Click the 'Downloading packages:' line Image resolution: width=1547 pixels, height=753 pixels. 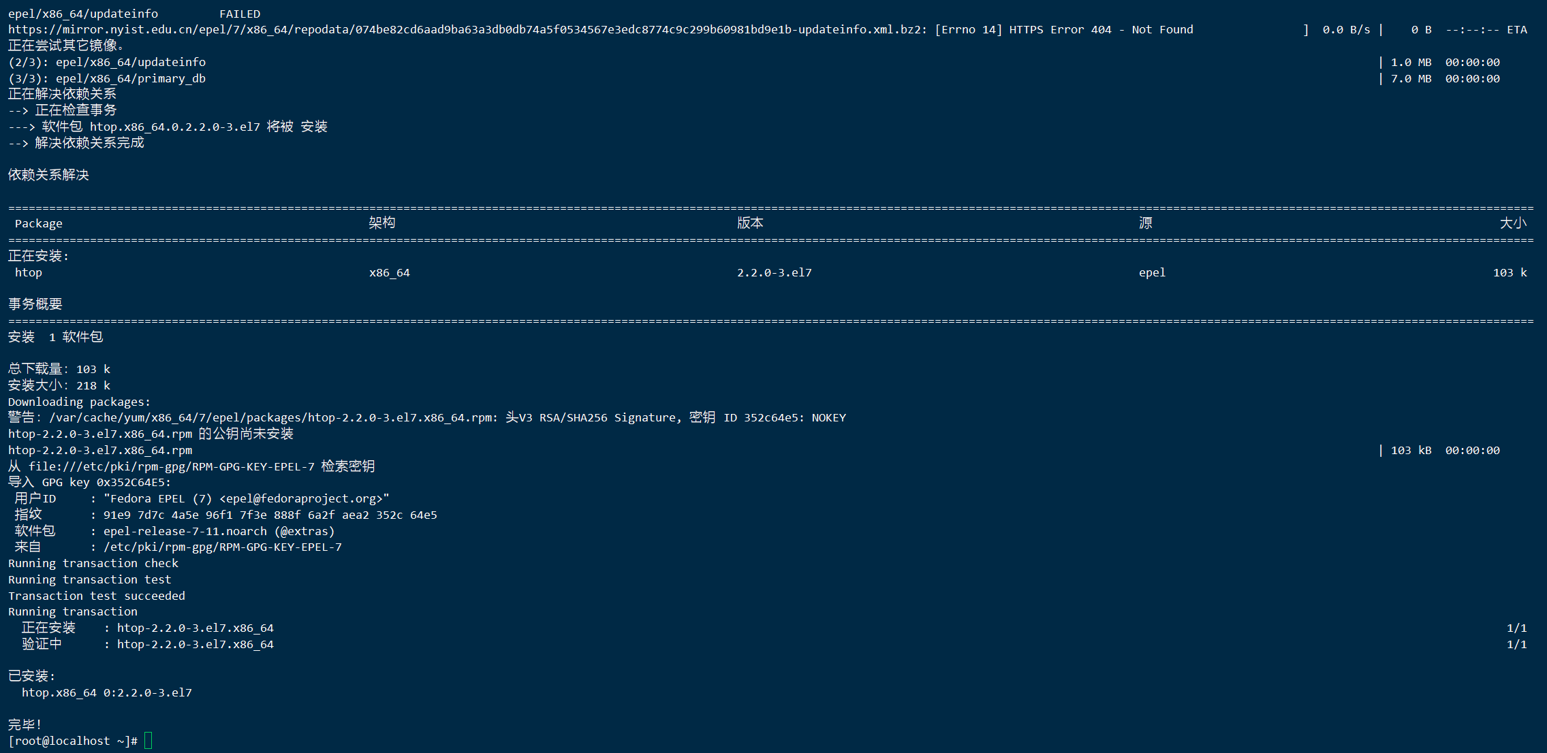pyautogui.click(x=80, y=402)
